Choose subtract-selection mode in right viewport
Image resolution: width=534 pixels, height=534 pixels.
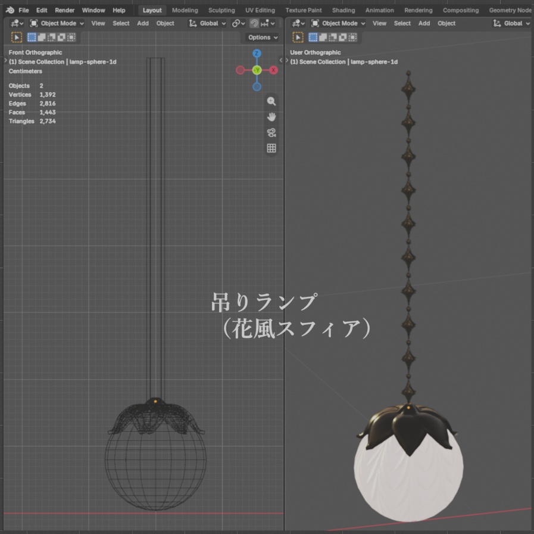(333, 37)
